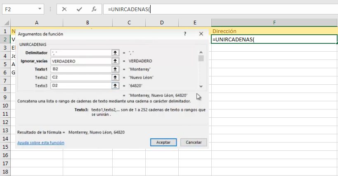The height and width of the screenshot is (176, 338).
Task: Click range selector icon next to Texto2
Action: point(115,77)
